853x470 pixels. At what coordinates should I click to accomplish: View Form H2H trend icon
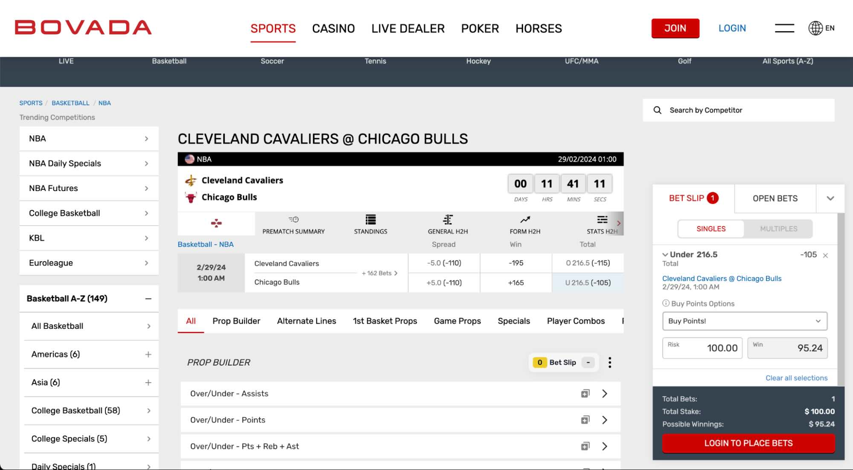coord(524,219)
